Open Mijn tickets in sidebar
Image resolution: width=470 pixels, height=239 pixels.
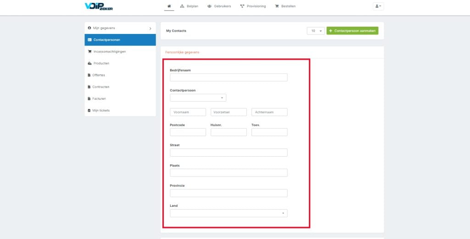pyautogui.click(x=120, y=110)
